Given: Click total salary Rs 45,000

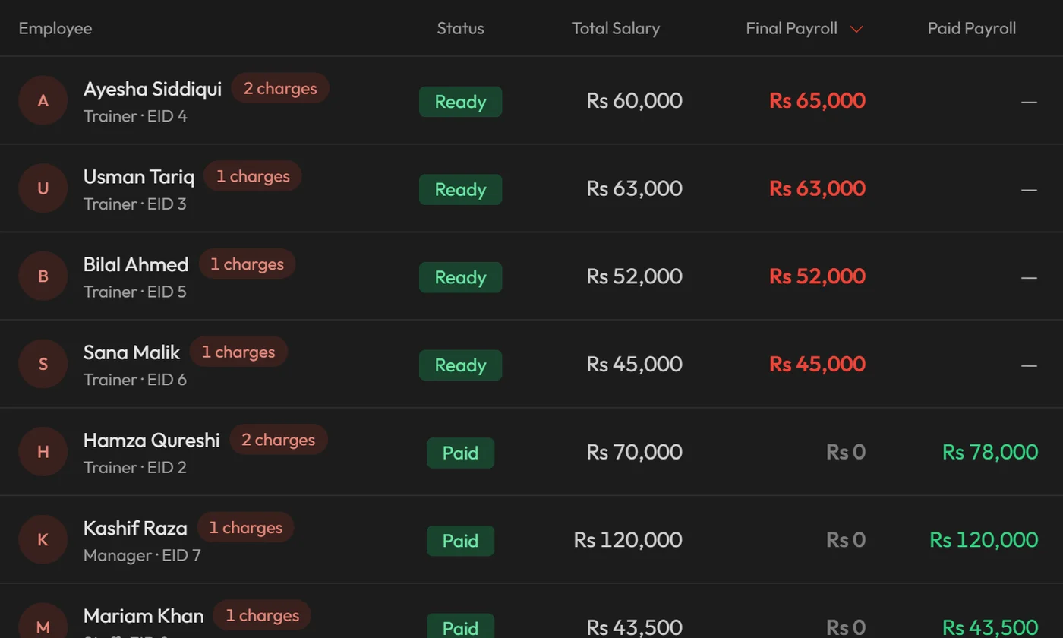Looking at the screenshot, I should coord(634,364).
